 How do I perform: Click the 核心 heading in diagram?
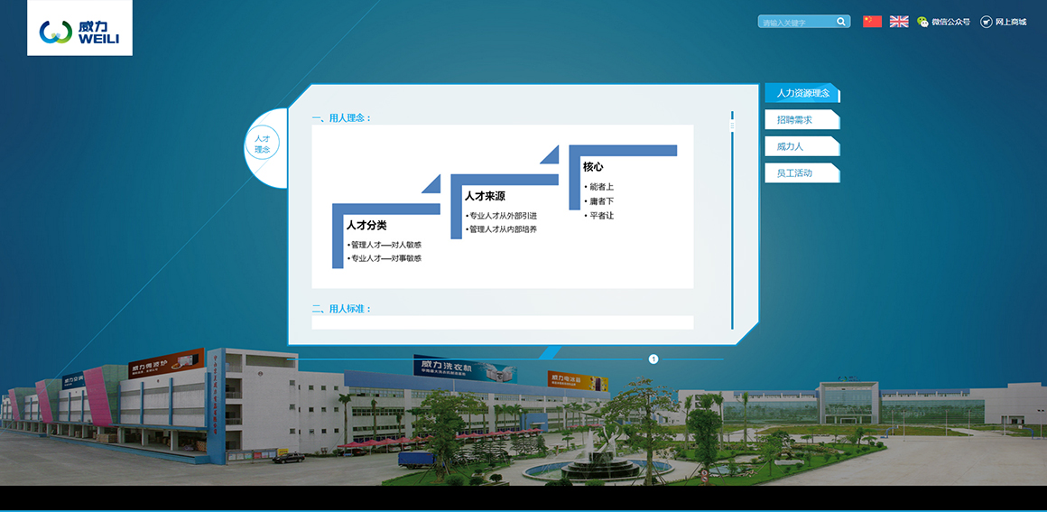pos(593,166)
